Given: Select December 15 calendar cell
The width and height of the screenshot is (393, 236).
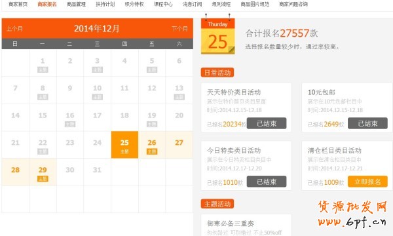Looking at the screenshot, I should [43, 117].
